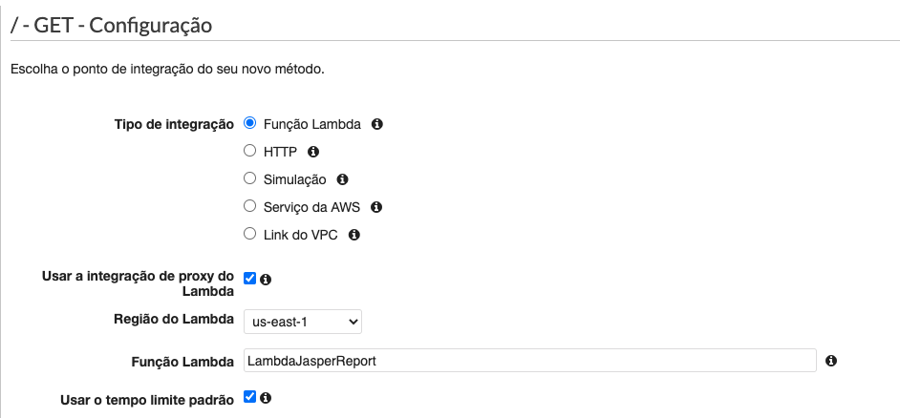This screenshot has width=900, height=418.
Task: Click the 'Região do Lambda' label text
Action: click(174, 320)
